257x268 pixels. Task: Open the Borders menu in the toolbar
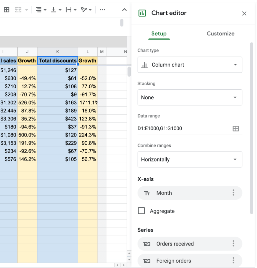[6, 9]
